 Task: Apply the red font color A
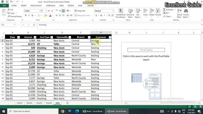pos(50,16)
